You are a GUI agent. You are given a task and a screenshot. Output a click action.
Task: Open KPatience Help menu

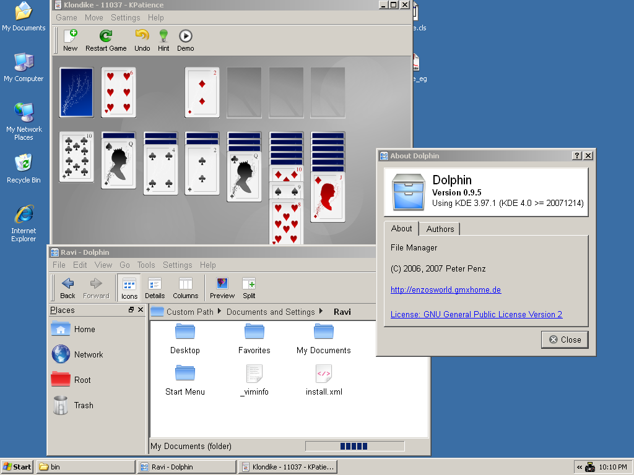pyautogui.click(x=155, y=17)
